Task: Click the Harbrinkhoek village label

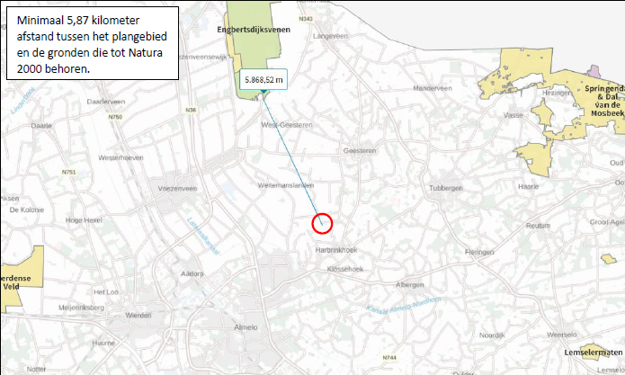Action: point(336,250)
